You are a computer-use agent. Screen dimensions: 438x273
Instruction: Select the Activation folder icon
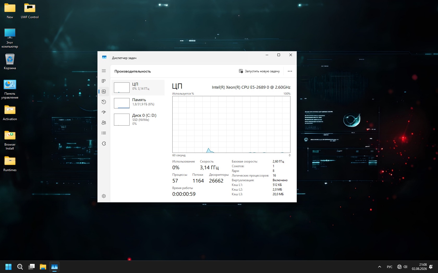tap(10, 113)
